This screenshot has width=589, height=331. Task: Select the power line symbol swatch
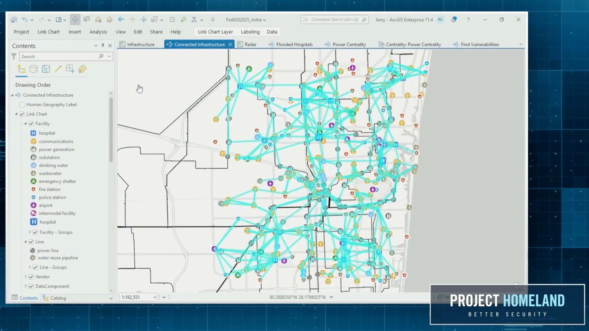click(32, 250)
